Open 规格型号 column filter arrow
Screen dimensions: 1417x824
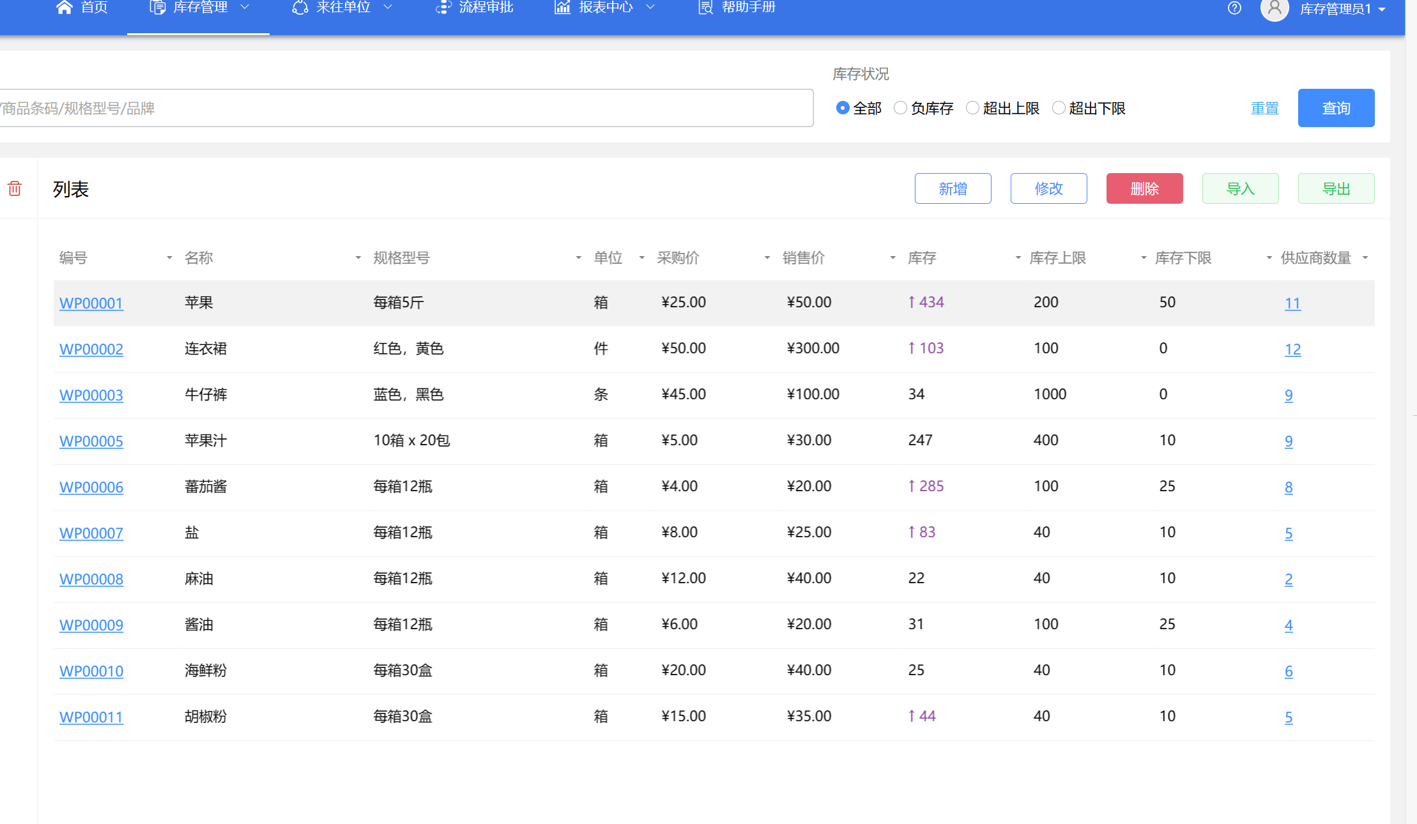[579, 258]
